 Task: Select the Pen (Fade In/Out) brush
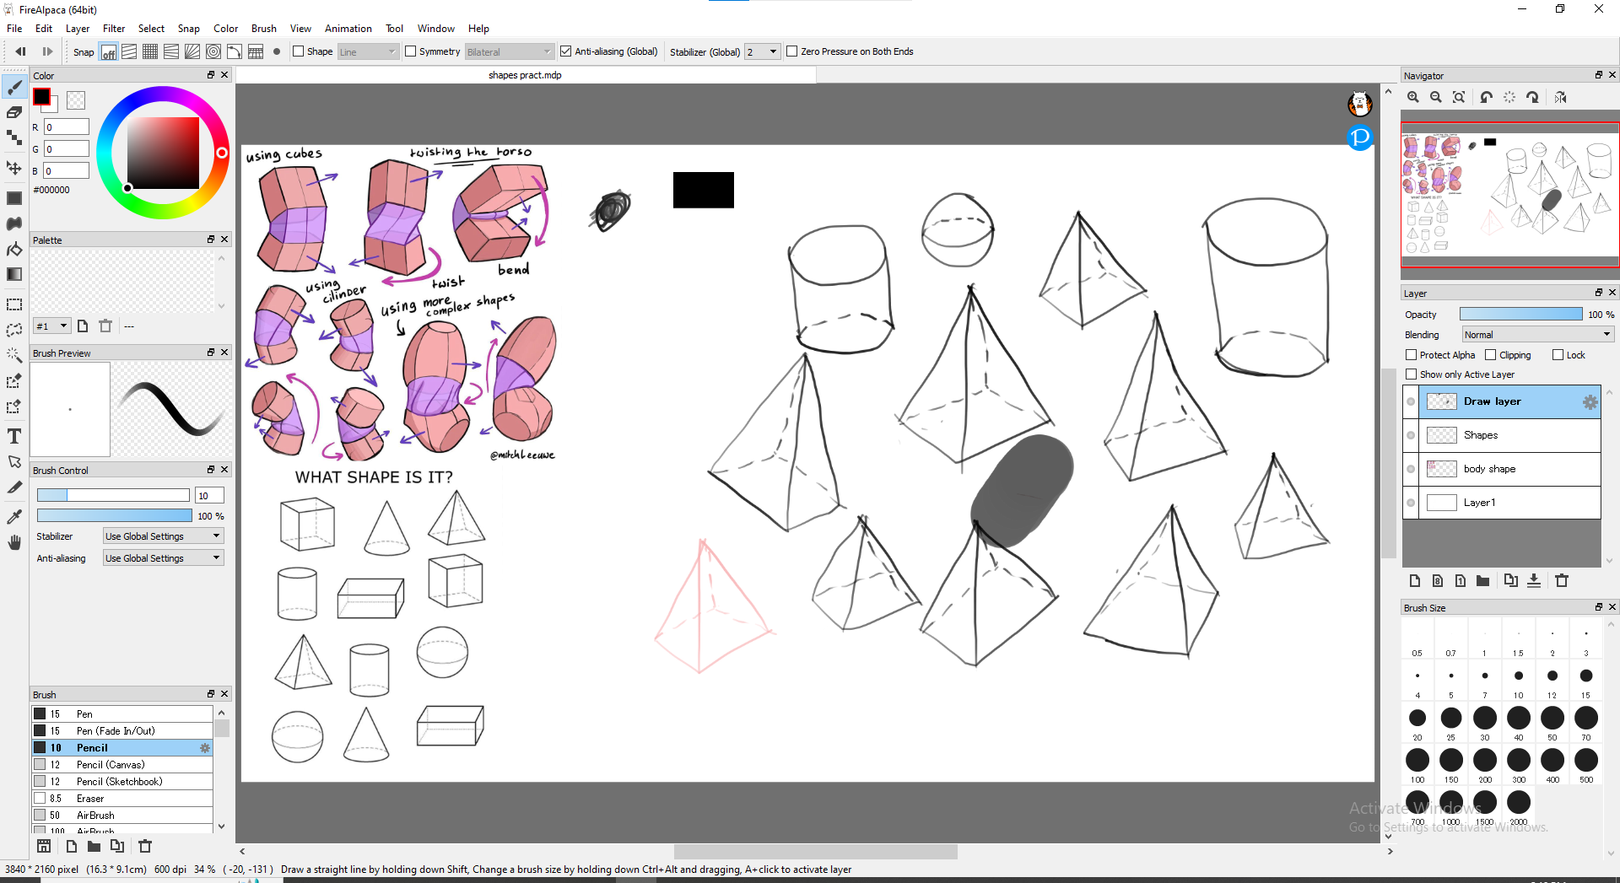(122, 731)
